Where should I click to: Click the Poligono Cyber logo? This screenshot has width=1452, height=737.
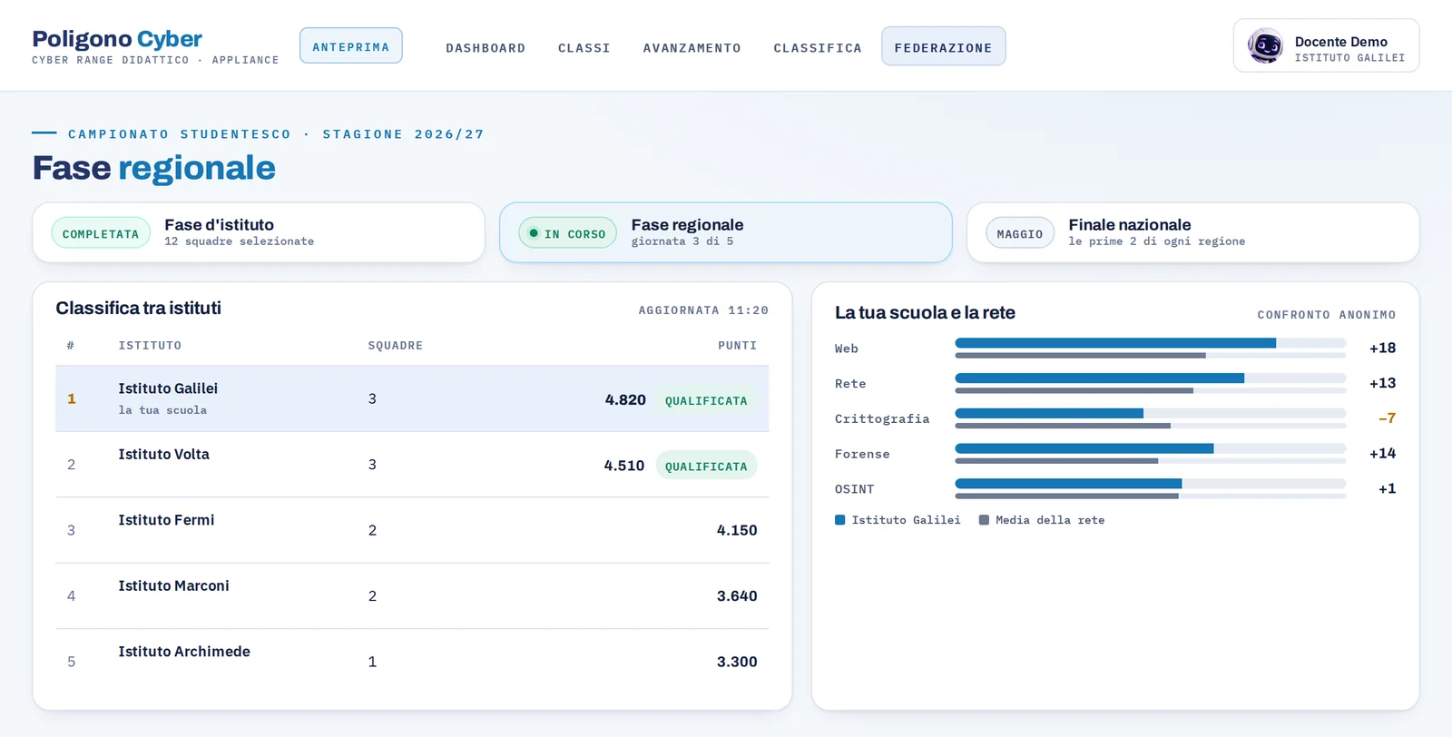(x=117, y=39)
